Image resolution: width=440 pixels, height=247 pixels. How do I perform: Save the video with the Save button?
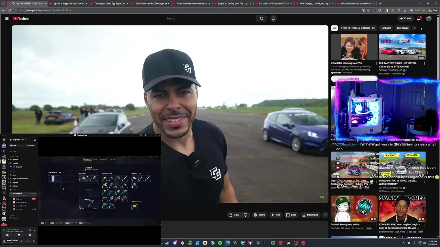point(291,215)
